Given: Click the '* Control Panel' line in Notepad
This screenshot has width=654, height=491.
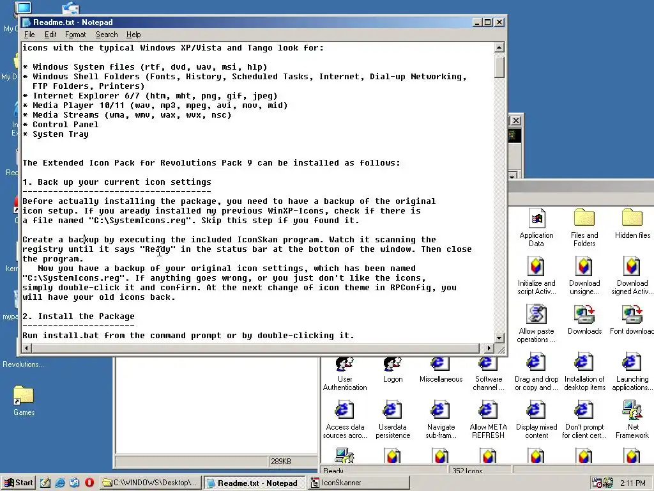Looking at the screenshot, I should 61,125.
